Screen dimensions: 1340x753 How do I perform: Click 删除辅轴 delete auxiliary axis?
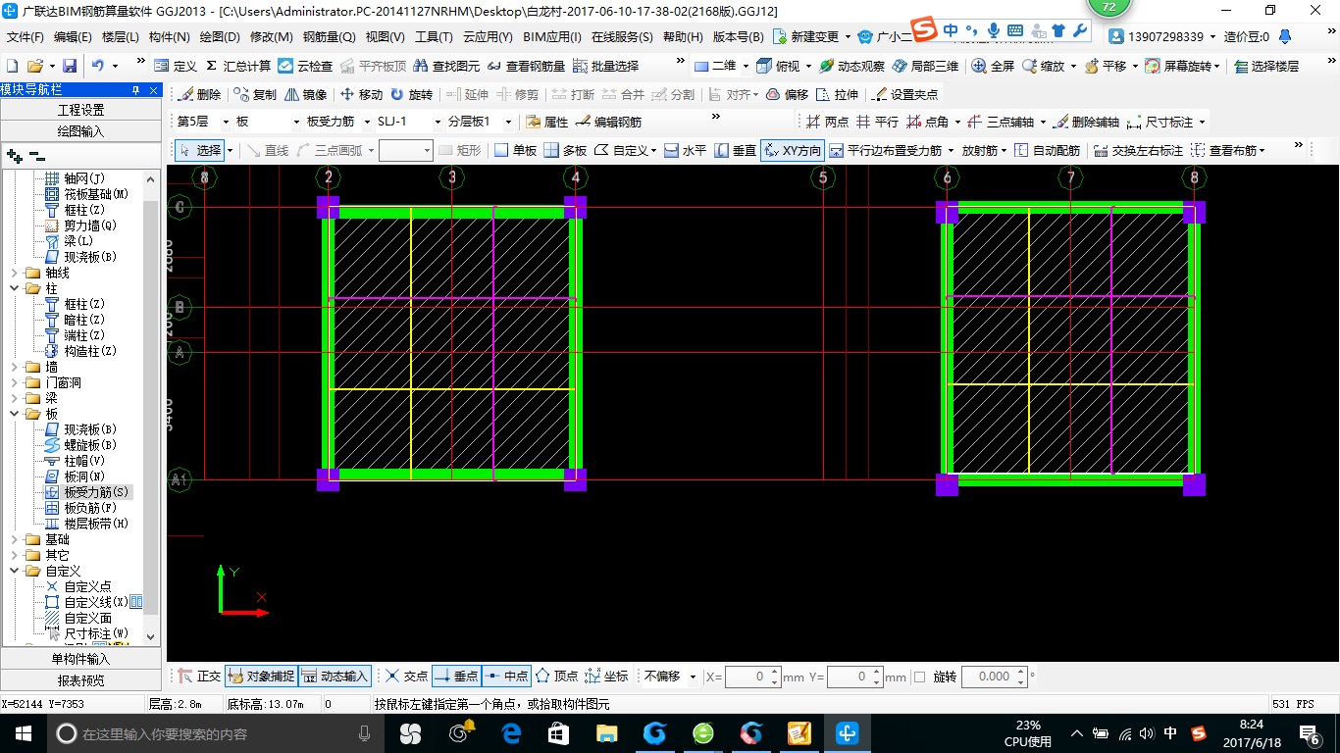(1086, 122)
